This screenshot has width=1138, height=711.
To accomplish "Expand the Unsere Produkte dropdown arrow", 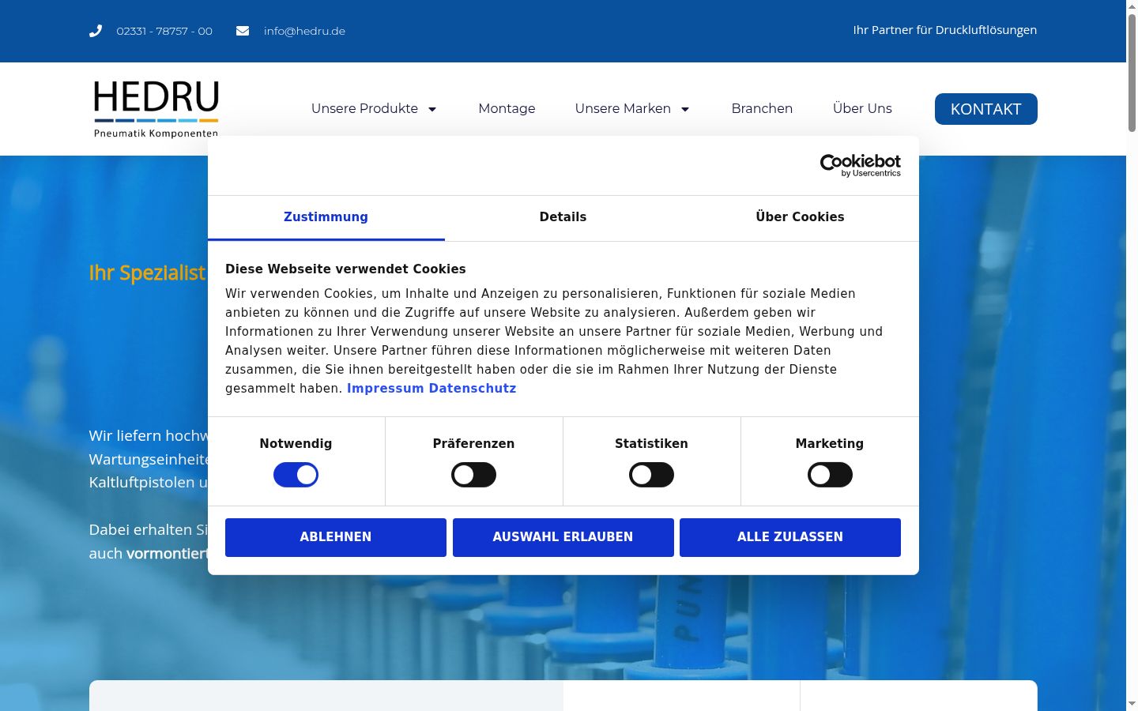I will pos(432,109).
